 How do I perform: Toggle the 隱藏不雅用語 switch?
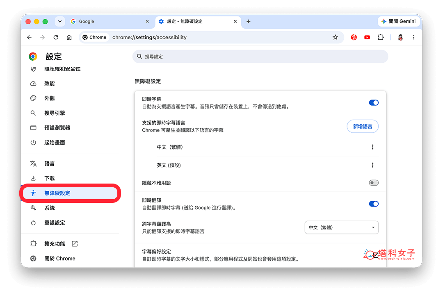(374, 183)
